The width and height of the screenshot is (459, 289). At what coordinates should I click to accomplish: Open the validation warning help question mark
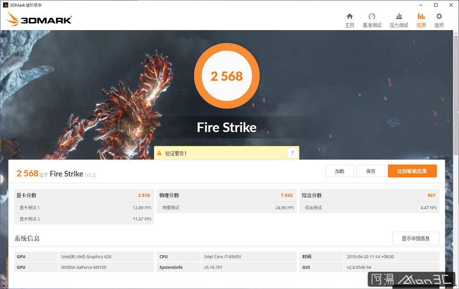point(292,153)
